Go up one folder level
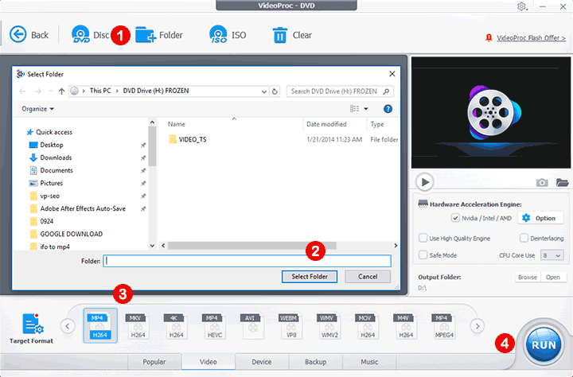Viewport: 573px width, 377px height. tap(61, 91)
